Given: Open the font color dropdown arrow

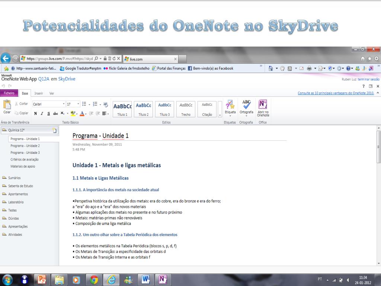Looking at the screenshot, I should (86, 114).
